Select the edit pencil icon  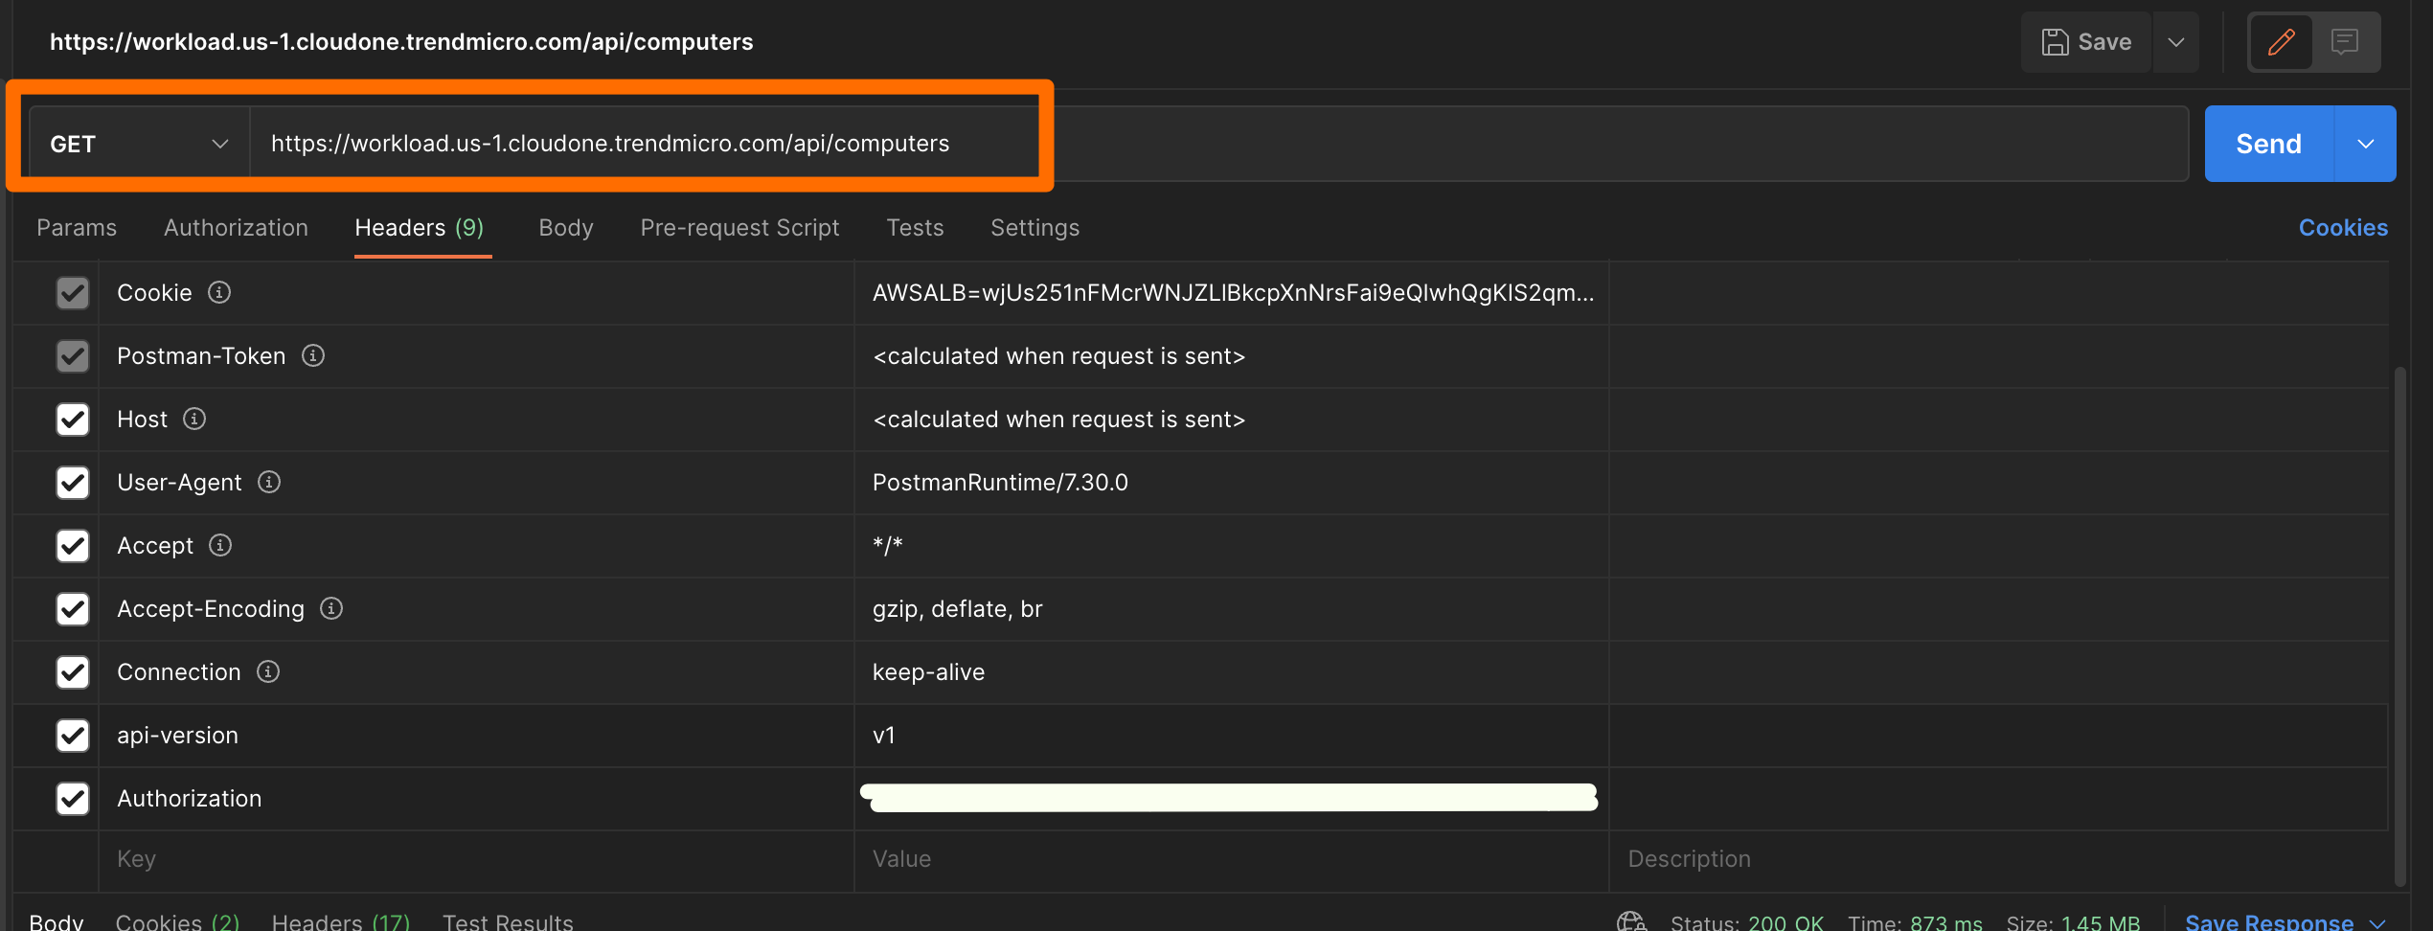(2283, 41)
